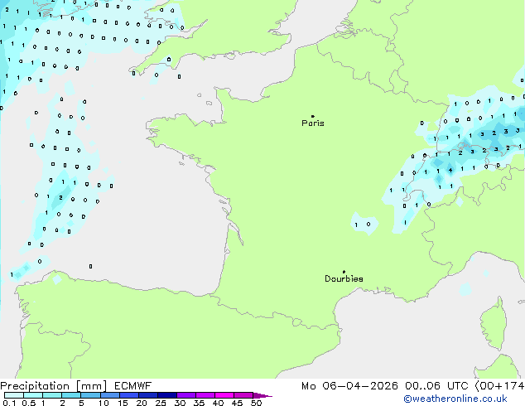
Task: Click the '0.1' legend scale label
Action: 9,403
